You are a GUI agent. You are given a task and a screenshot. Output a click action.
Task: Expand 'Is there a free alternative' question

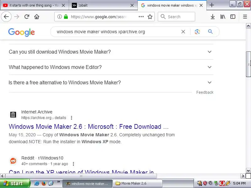pos(111,82)
